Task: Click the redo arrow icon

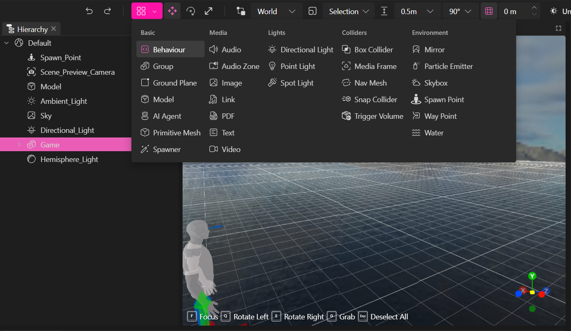Action: pos(107,11)
